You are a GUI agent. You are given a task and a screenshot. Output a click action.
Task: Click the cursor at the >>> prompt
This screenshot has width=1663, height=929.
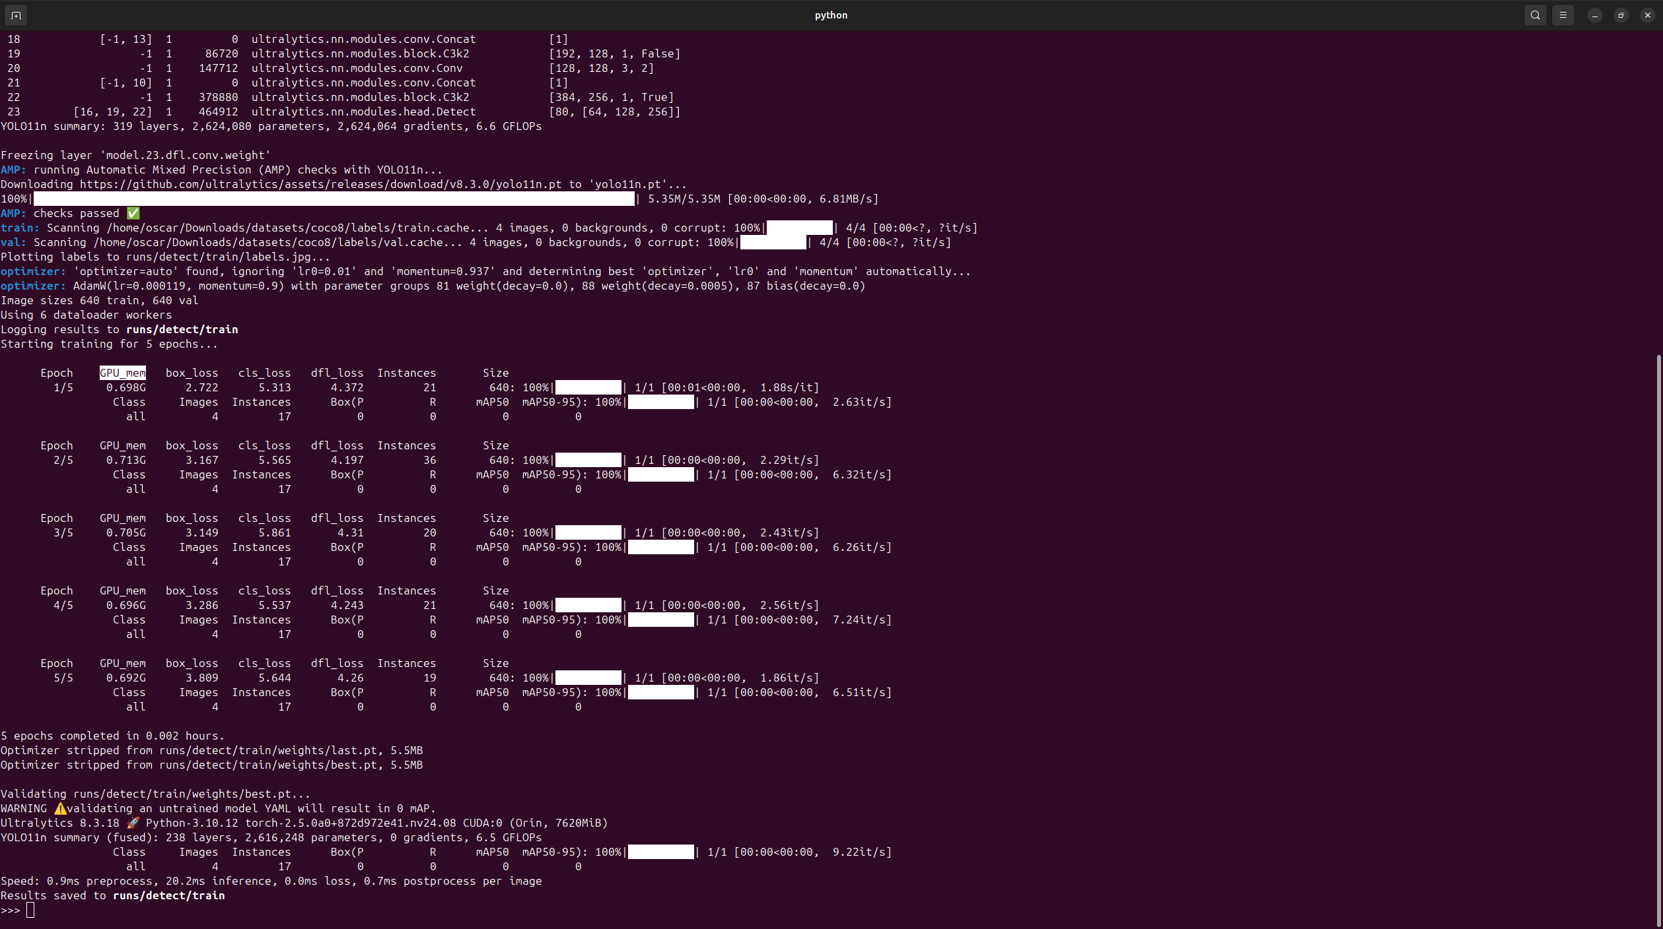point(30,910)
